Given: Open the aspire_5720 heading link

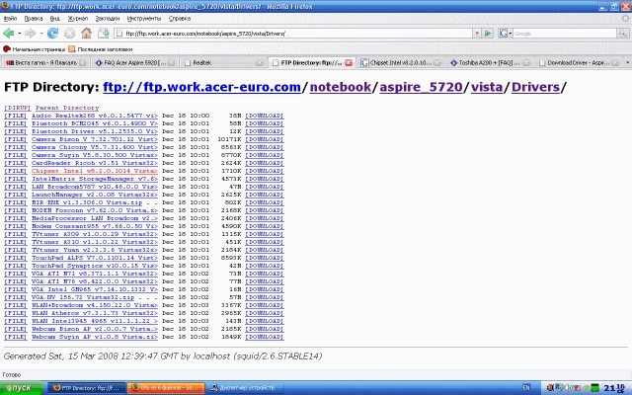Looking at the screenshot, I should click(421, 87).
